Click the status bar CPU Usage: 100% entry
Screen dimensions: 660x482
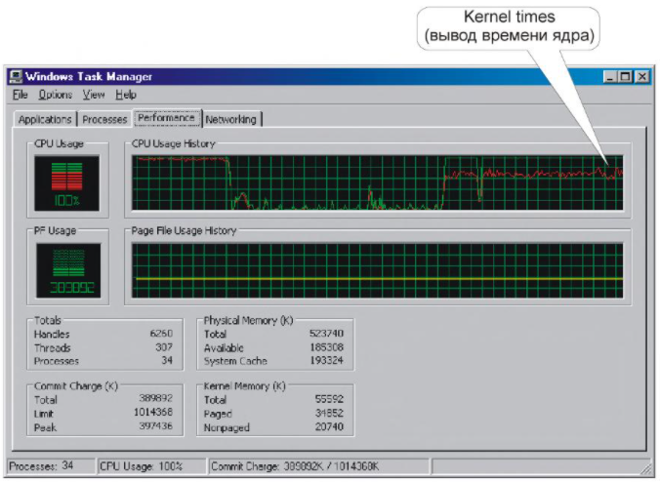(151, 466)
